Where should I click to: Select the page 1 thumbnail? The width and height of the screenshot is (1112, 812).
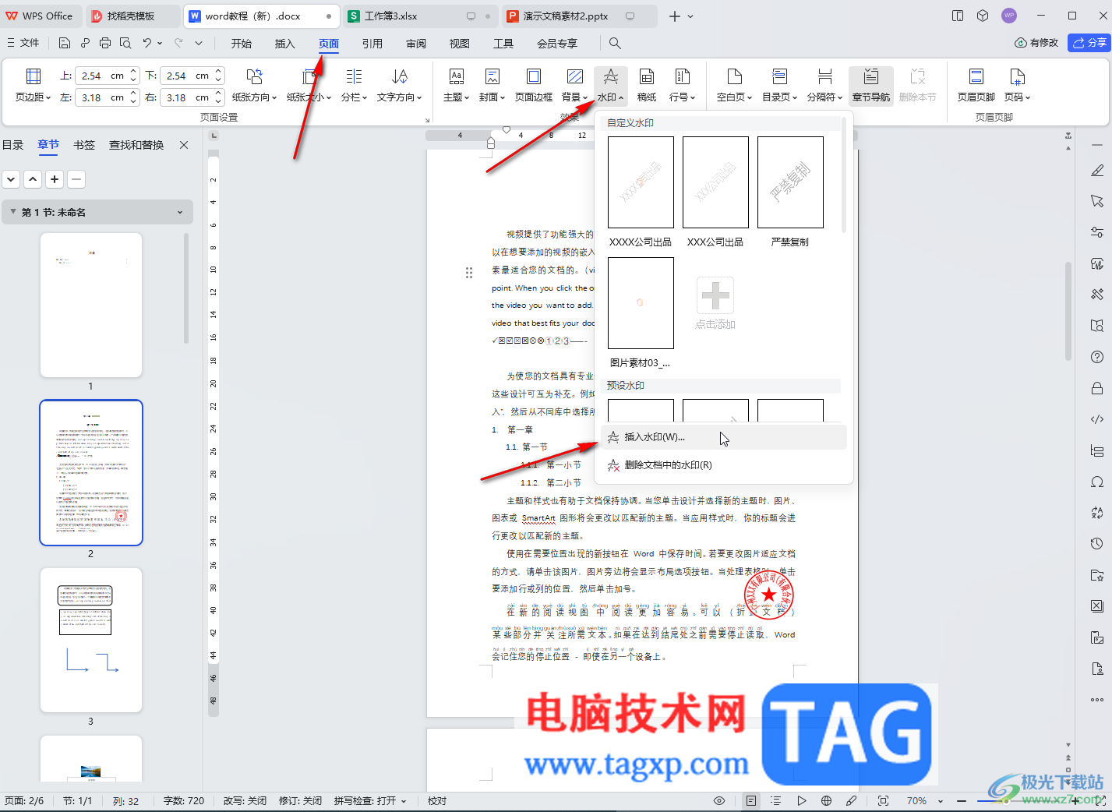pyautogui.click(x=91, y=305)
